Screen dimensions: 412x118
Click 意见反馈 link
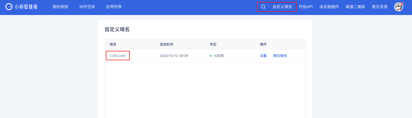[380, 7]
